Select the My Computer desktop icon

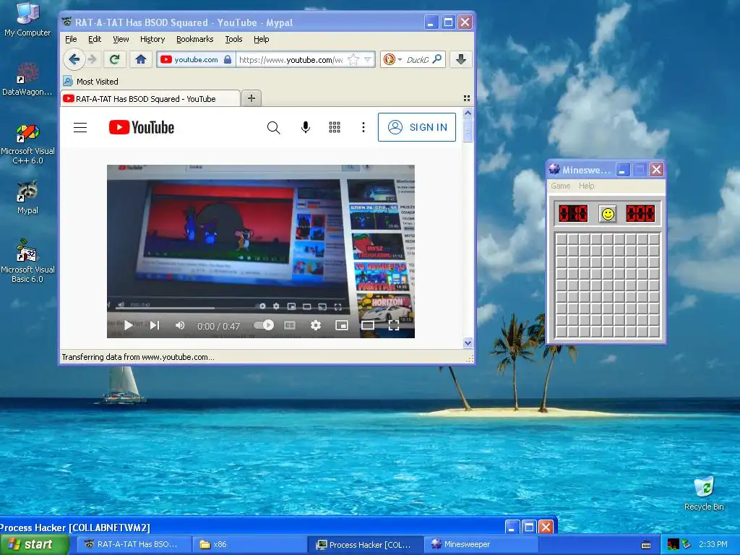tap(27, 19)
